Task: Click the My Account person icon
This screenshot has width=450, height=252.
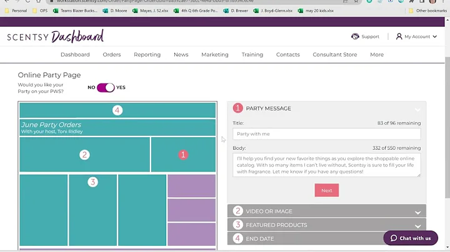Action: coord(399,36)
